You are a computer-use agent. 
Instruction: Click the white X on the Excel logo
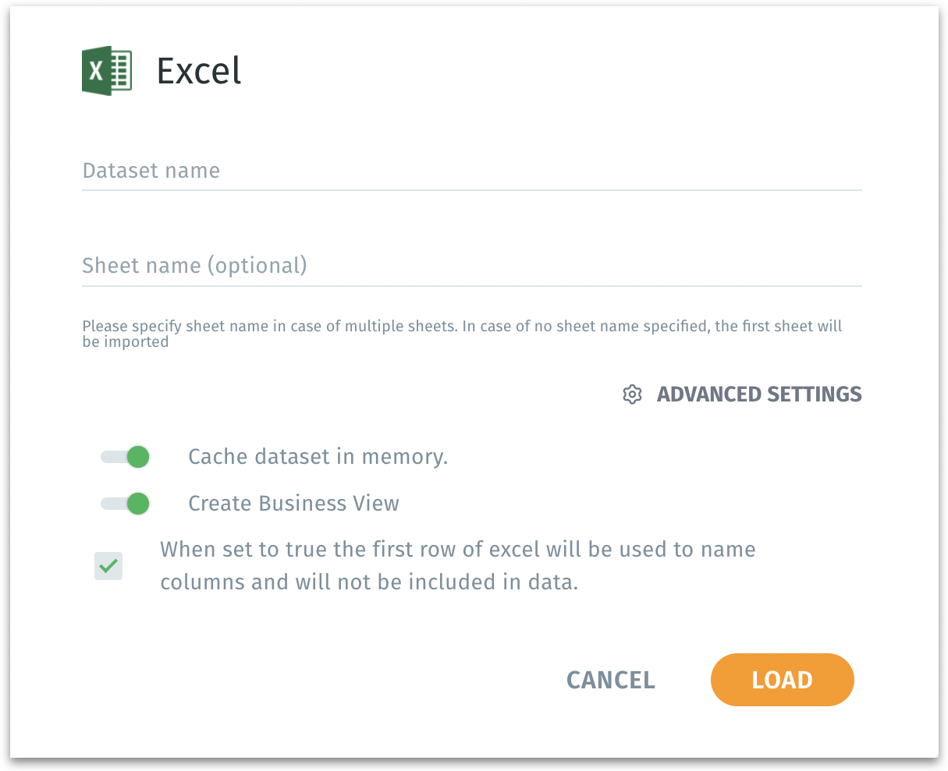point(96,72)
